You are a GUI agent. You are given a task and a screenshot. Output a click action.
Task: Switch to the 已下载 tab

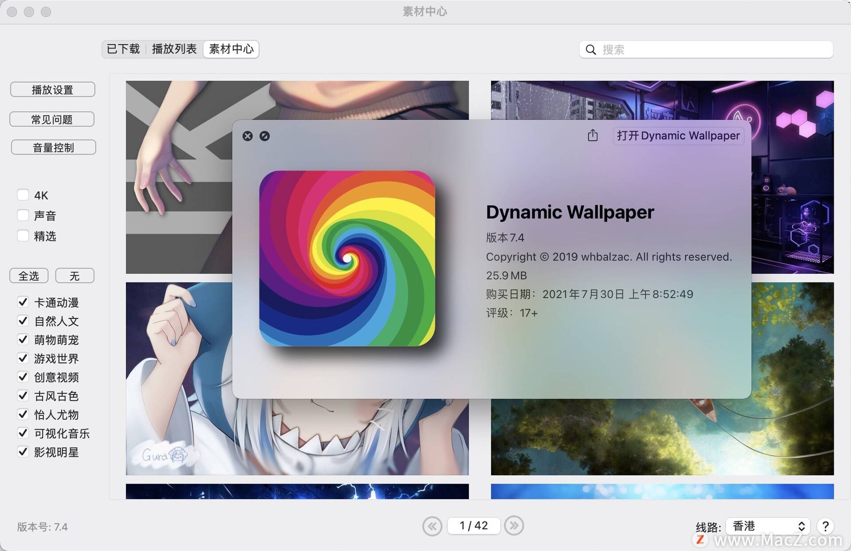pyautogui.click(x=124, y=49)
